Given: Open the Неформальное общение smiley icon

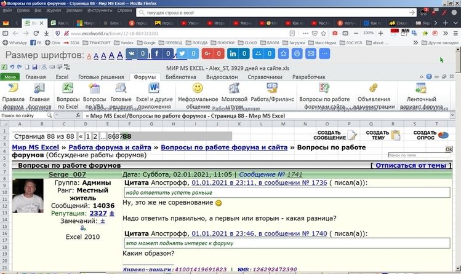Looking at the screenshot, I should pyautogui.click(x=198, y=88).
